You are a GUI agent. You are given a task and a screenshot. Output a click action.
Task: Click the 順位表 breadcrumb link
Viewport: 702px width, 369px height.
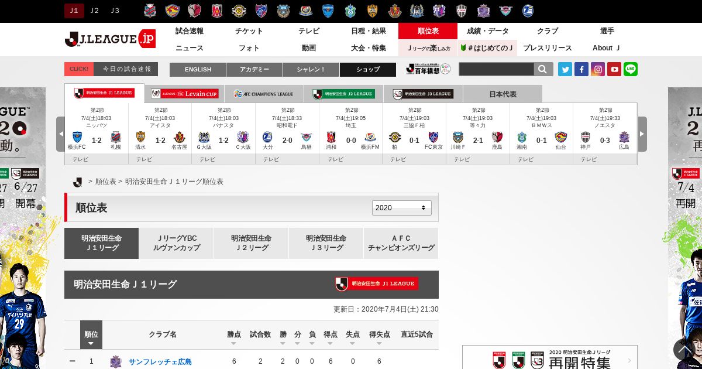coord(106,182)
